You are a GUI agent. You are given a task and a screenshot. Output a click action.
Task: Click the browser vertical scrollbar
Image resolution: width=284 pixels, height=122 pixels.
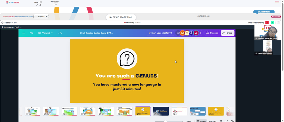point(283,37)
